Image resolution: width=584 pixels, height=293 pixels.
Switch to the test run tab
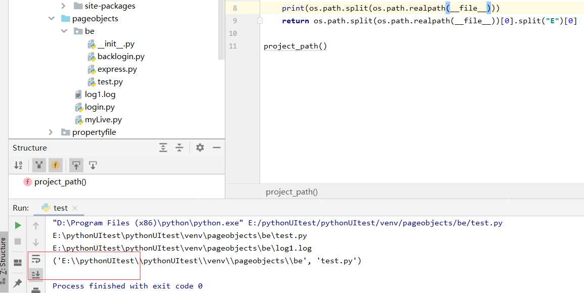pos(60,208)
